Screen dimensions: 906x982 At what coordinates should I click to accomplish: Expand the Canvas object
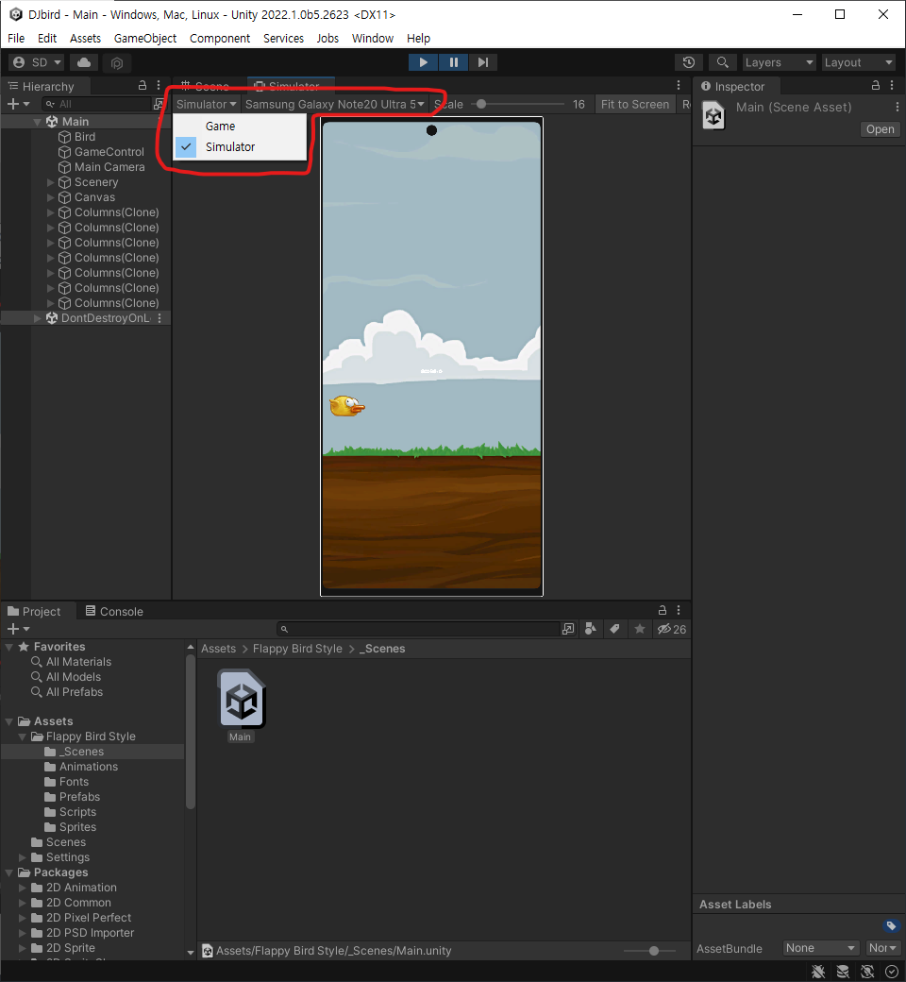(51, 197)
